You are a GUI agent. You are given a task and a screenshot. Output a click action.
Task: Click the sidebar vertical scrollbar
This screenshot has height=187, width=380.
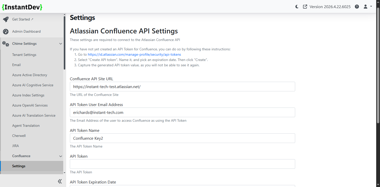coord(65,43)
